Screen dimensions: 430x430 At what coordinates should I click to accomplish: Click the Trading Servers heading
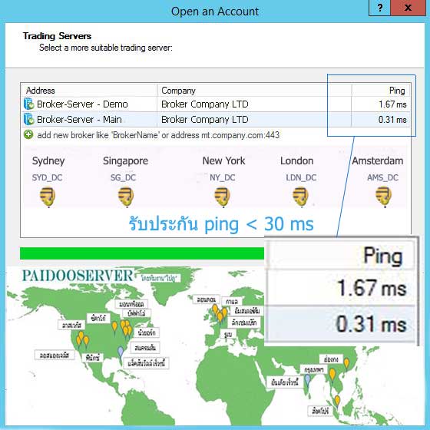pyautogui.click(x=57, y=36)
